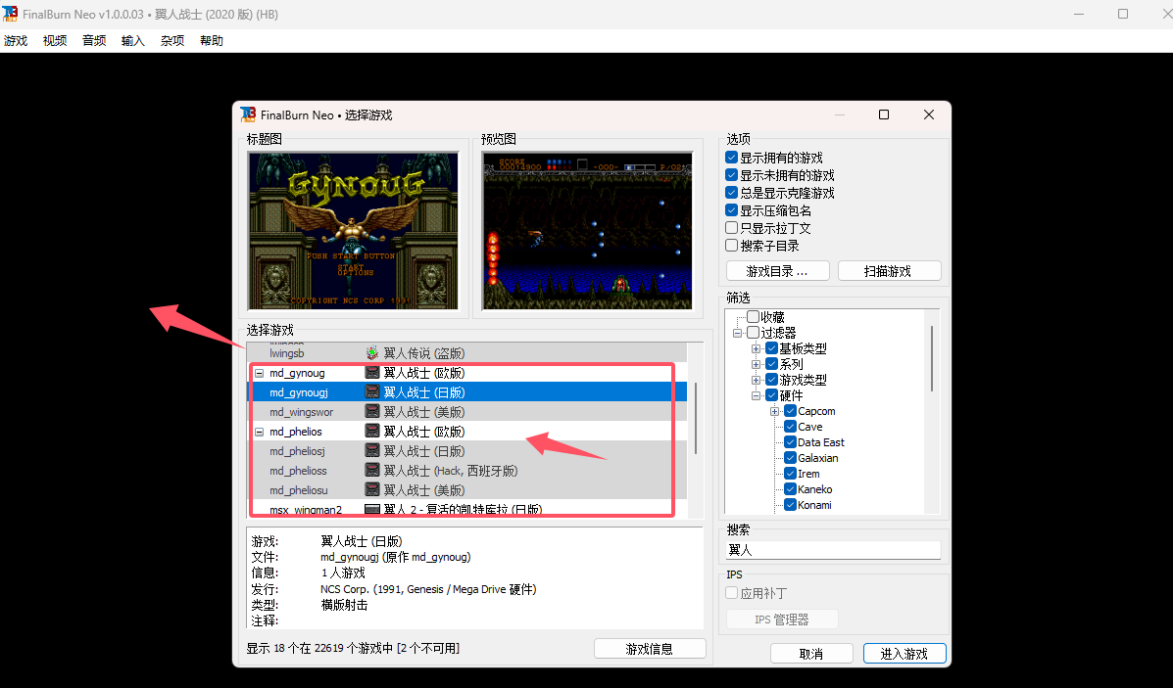Open the 杂项 menu
Screen dimensions: 1173x688
click(172, 40)
